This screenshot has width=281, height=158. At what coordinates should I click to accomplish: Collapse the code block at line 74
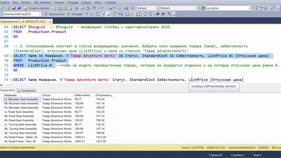[12, 80]
